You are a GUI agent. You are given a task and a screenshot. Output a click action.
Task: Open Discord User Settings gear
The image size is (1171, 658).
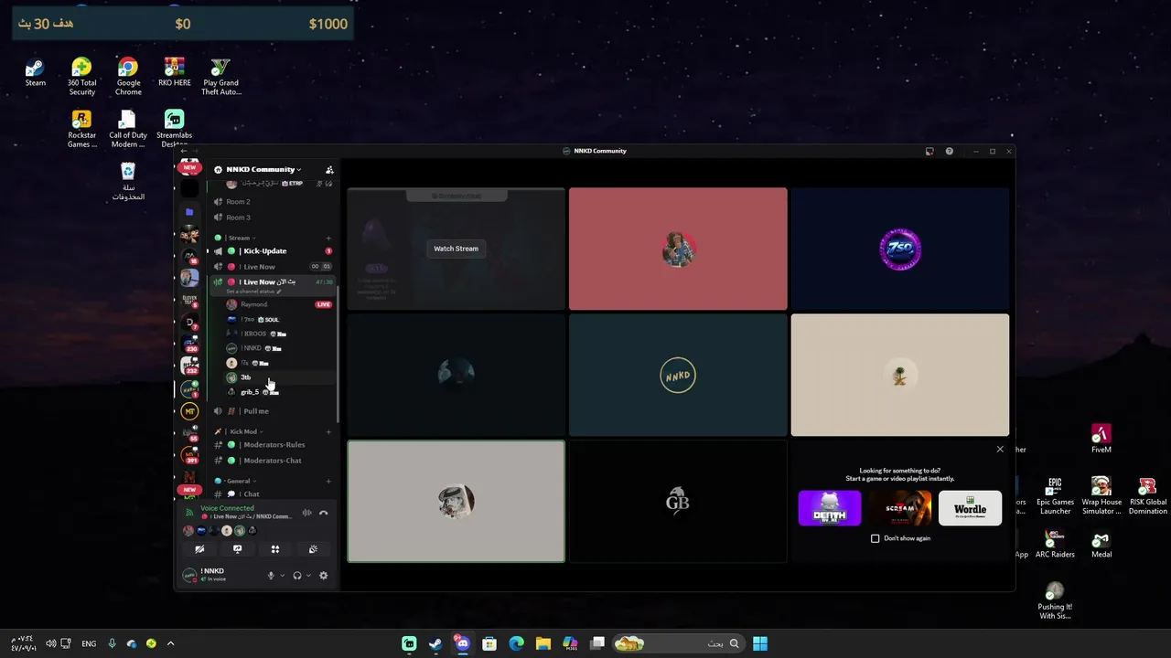coord(323,576)
